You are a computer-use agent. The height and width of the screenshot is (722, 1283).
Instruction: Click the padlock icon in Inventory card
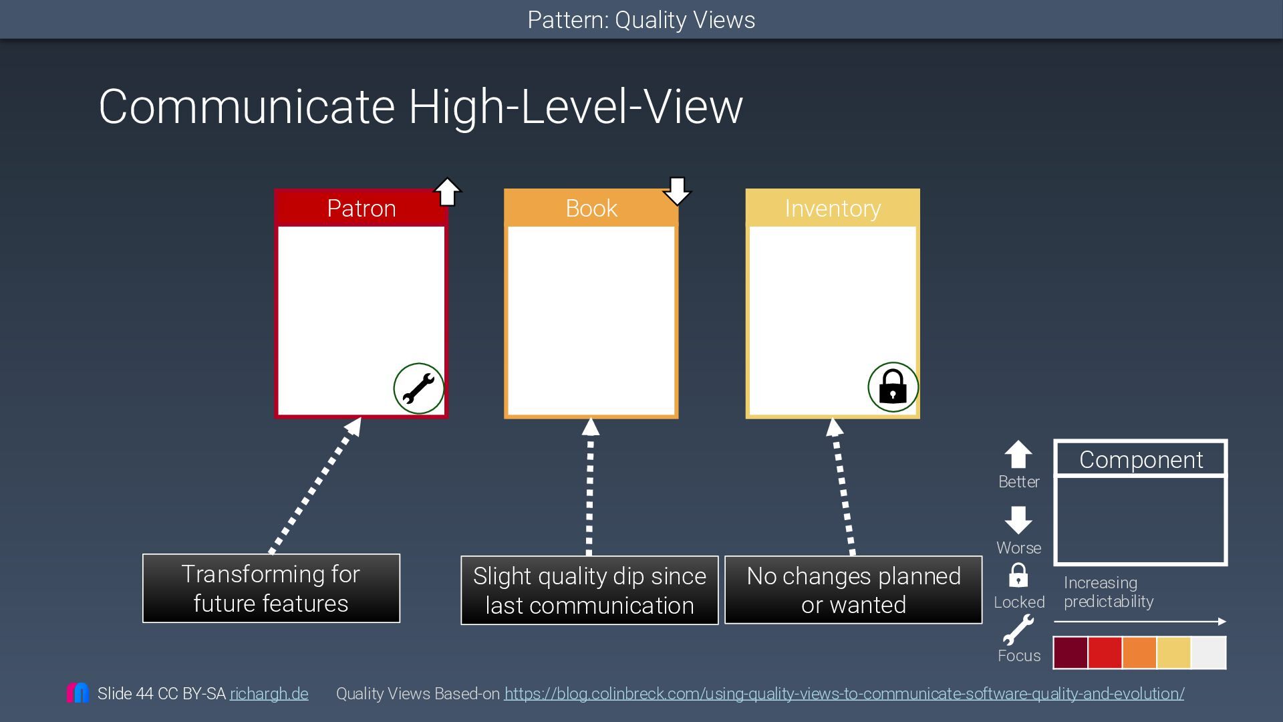[x=893, y=387]
